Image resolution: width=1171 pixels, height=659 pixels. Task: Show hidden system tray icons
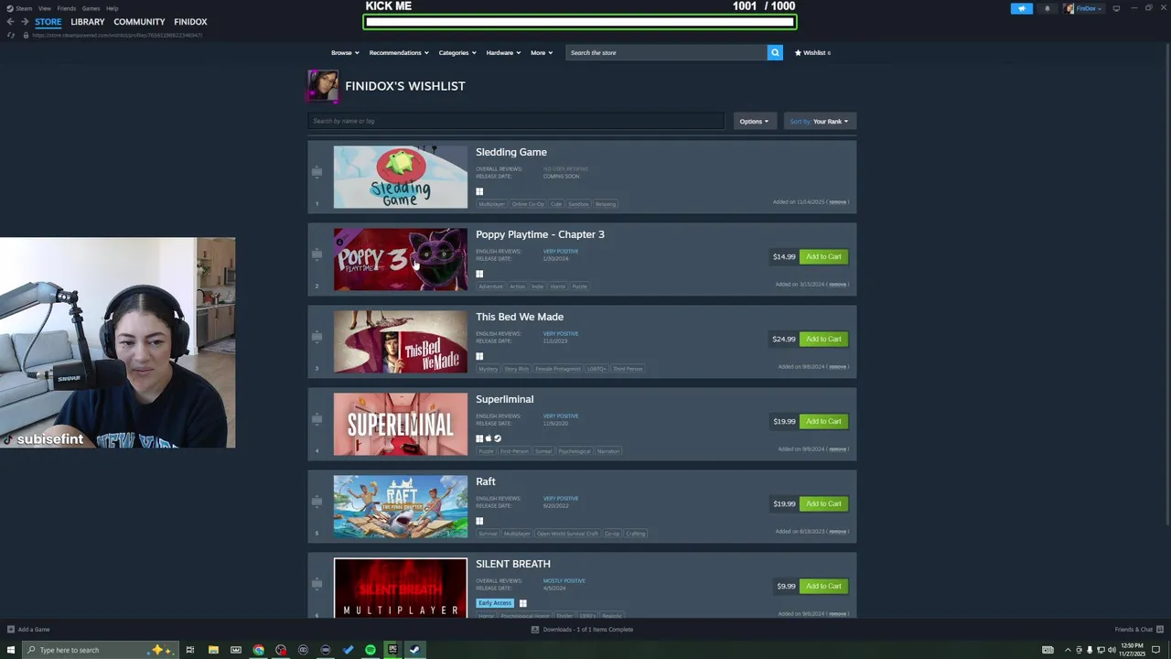coord(1068,650)
